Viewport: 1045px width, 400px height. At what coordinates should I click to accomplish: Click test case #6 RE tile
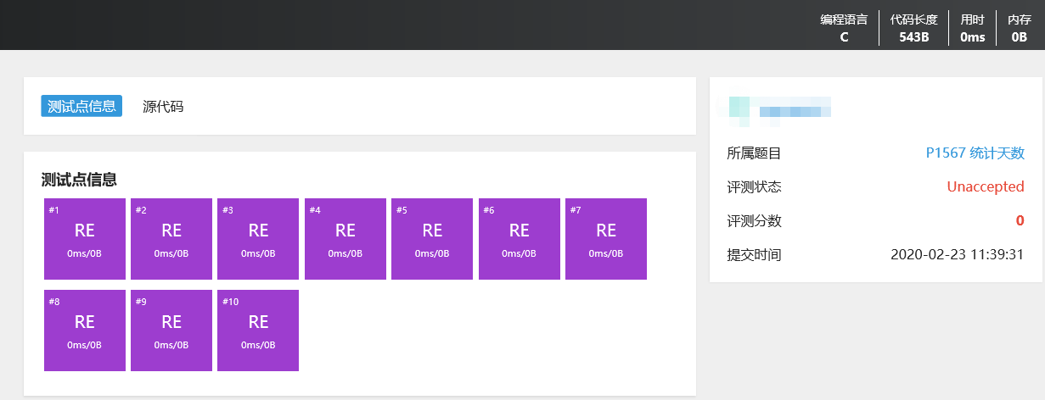click(x=520, y=239)
